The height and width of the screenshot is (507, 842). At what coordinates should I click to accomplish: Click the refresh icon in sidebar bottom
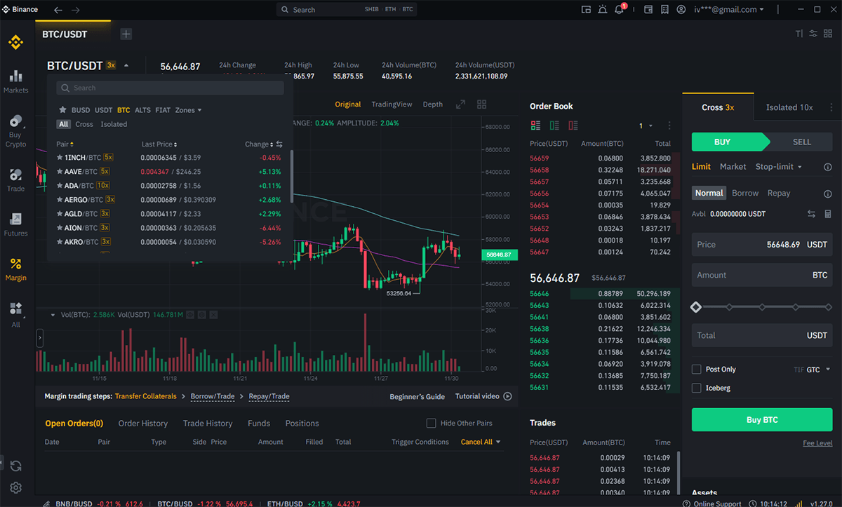(15, 466)
